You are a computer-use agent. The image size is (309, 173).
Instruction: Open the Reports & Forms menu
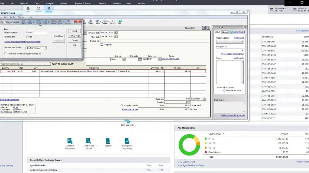coord(83,3)
